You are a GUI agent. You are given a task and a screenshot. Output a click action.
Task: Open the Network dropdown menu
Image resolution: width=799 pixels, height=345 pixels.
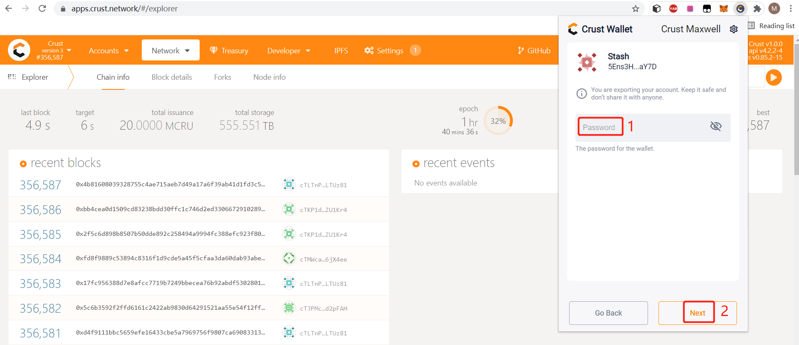click(x=171, y=50)
